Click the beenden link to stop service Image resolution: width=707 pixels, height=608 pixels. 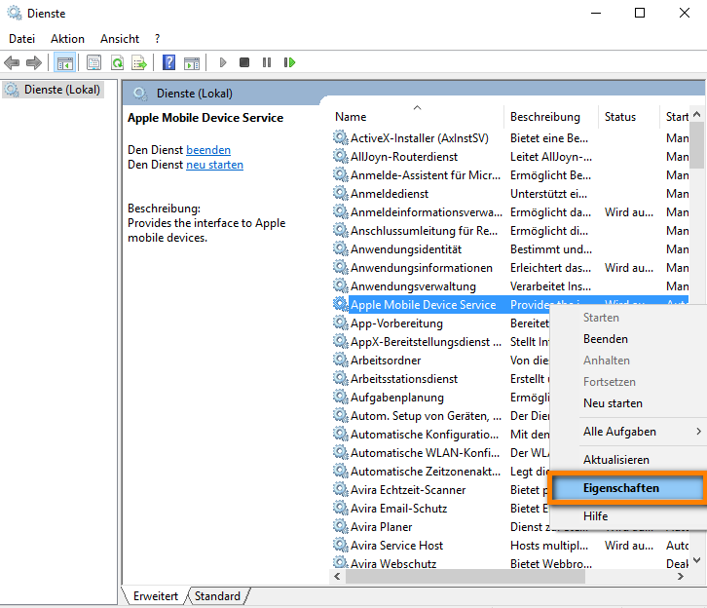[208, 150]
